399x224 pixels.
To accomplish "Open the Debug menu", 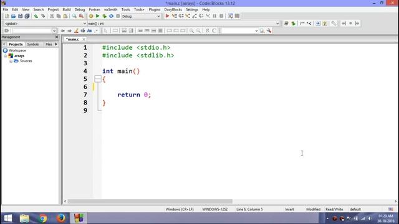I will (x=79, y=9).
